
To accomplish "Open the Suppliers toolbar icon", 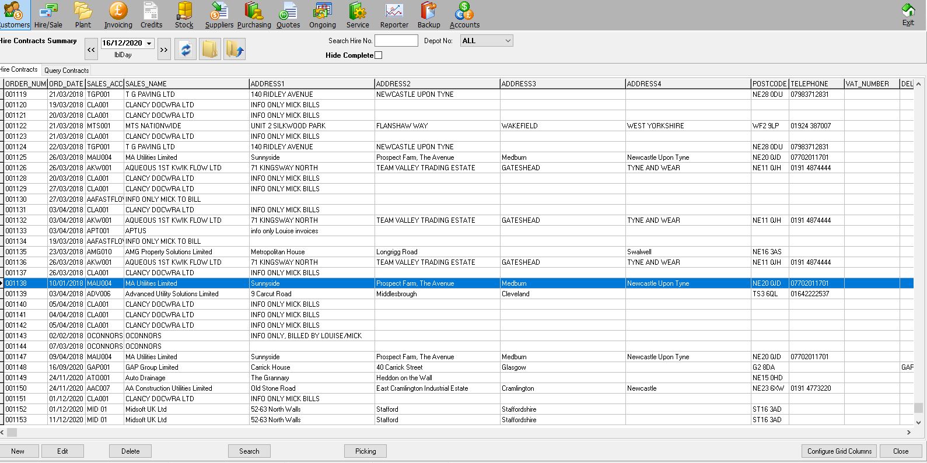I will point(219,12).
